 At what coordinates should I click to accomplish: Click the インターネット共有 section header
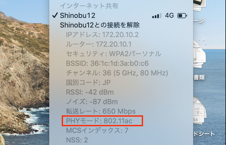pyautogui.click(x=89, y=6)
